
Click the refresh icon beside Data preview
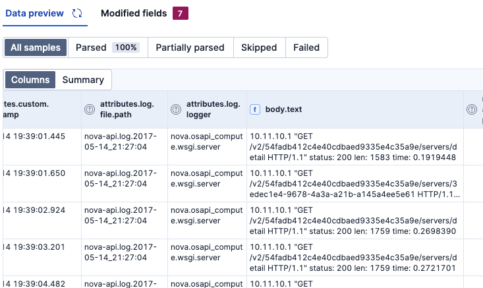click(x=77, y=13)
